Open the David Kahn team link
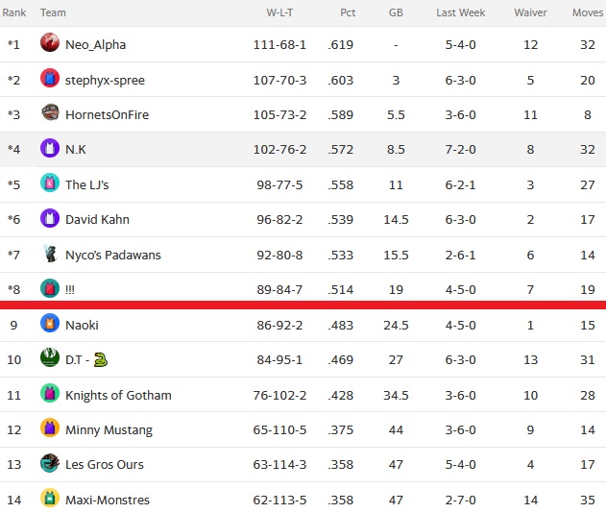The width and height of the screenshot is (606, 513). point(97,220)
